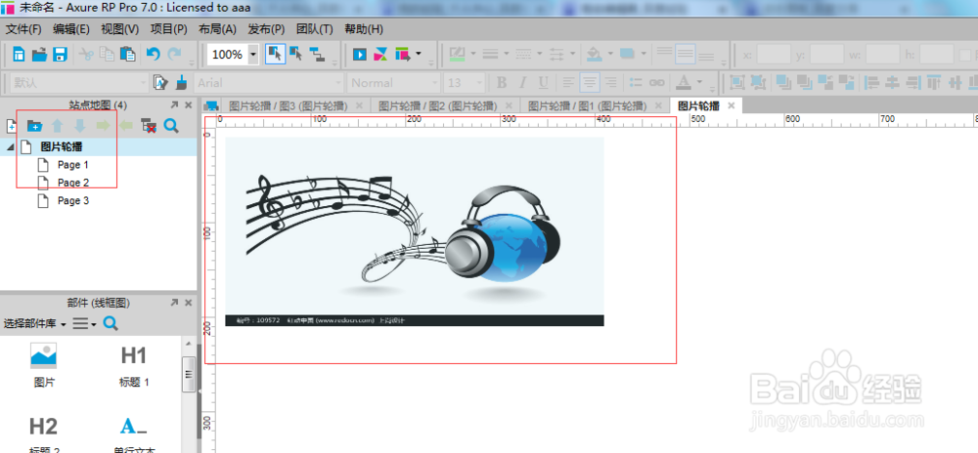This screenshot has height=453, width=978.
Task: Open the Arial font family dropdown
Action: coord(268,82)
